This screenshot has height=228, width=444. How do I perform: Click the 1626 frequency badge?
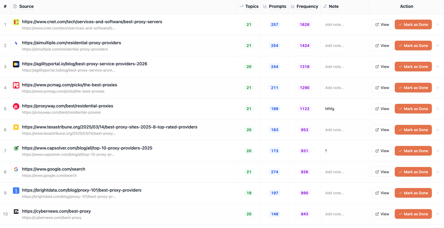tap(304, 25)
